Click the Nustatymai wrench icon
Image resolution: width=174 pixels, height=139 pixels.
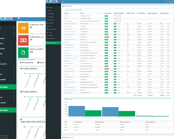[x=47, y=35]
